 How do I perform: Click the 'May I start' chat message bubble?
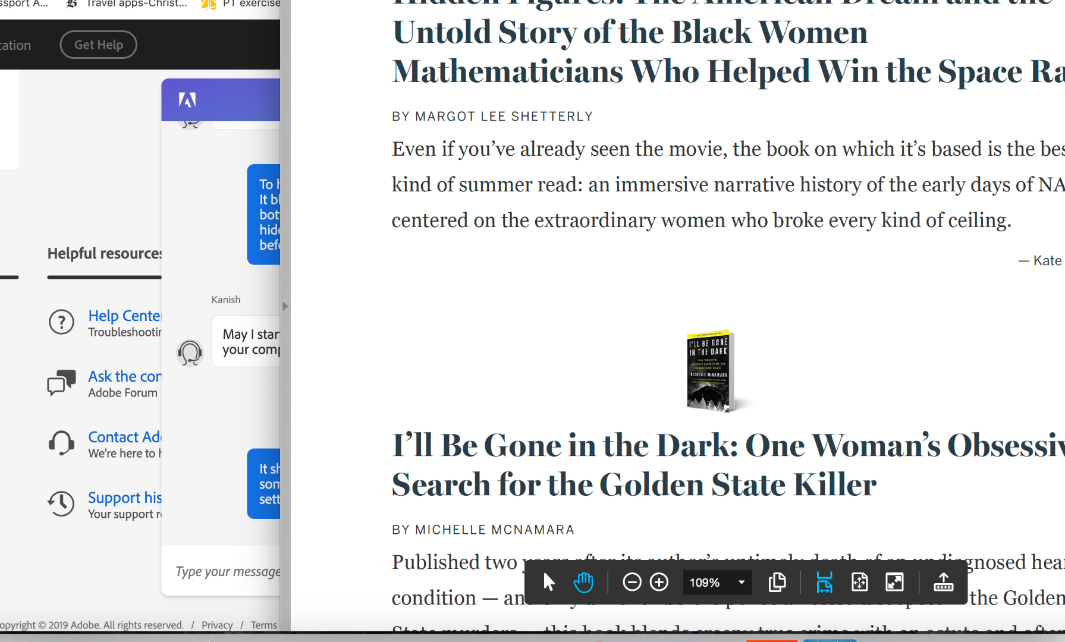[x=246, y=341]
